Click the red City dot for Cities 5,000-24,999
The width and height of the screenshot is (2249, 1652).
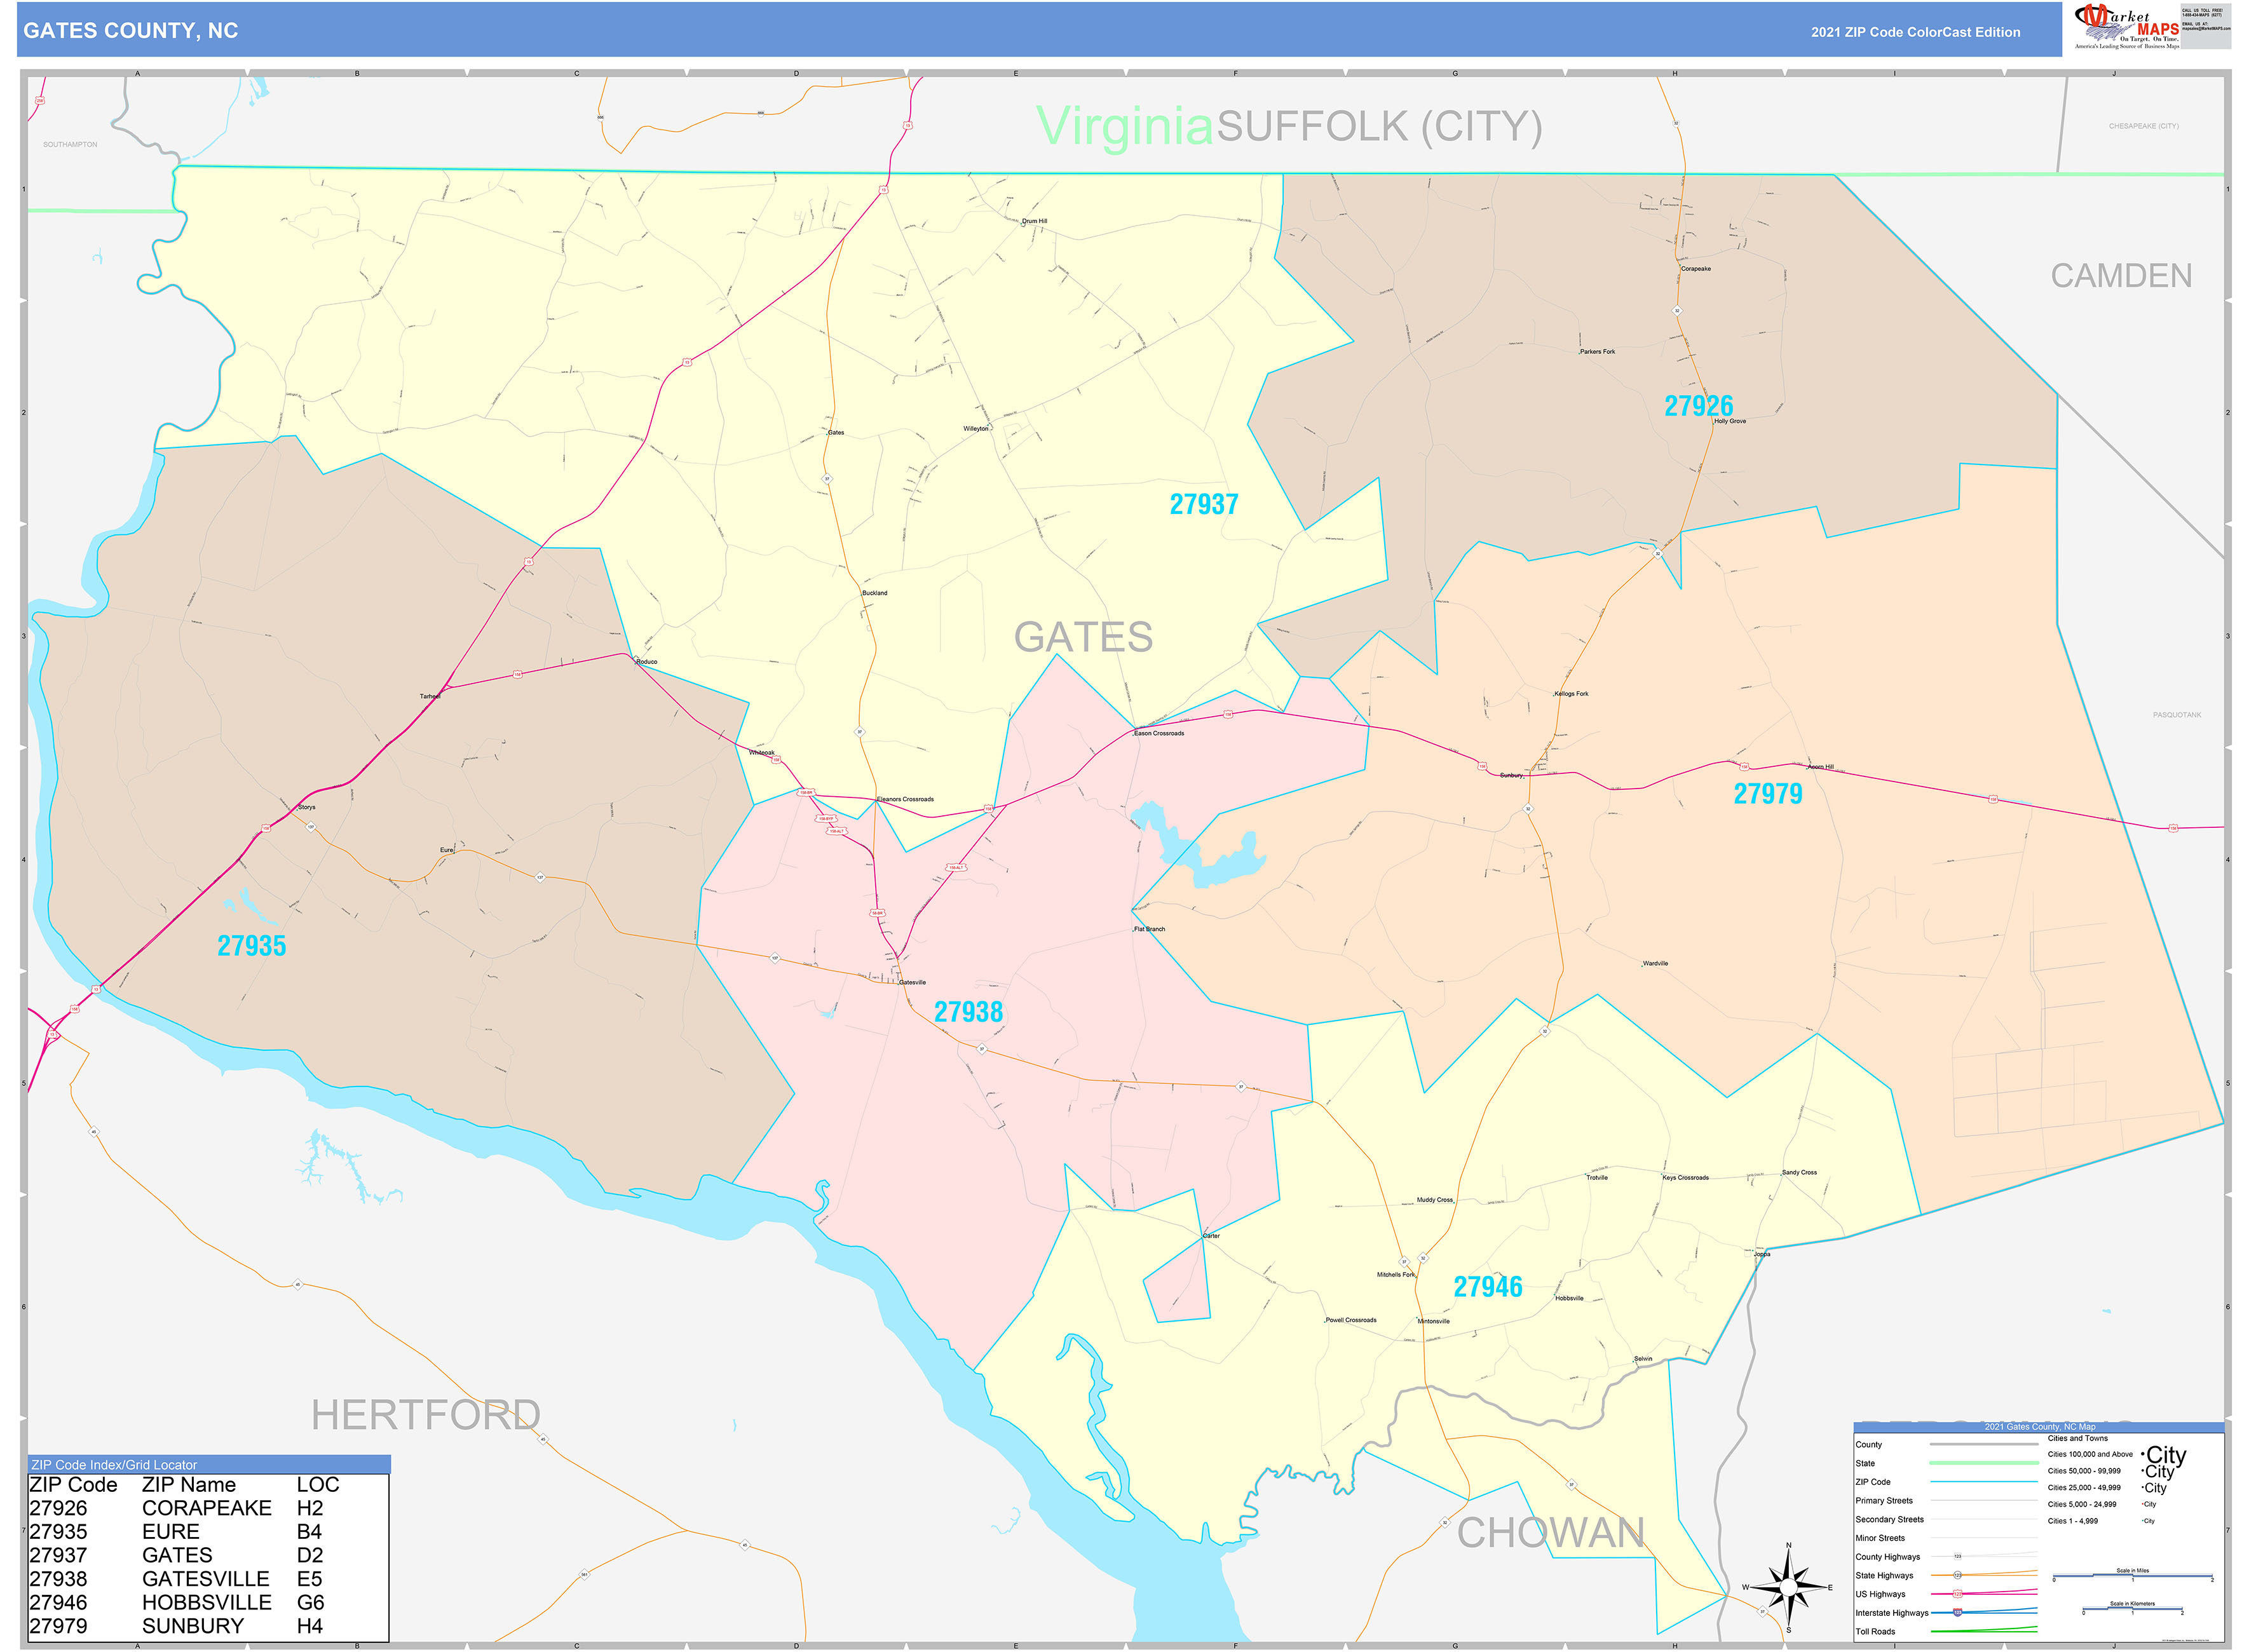(x=2143, y=1504)
